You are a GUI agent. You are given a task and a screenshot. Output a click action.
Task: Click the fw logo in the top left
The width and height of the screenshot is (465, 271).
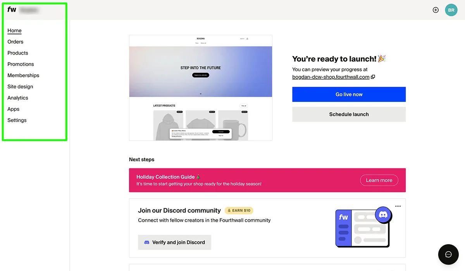(x=12, y=10)
